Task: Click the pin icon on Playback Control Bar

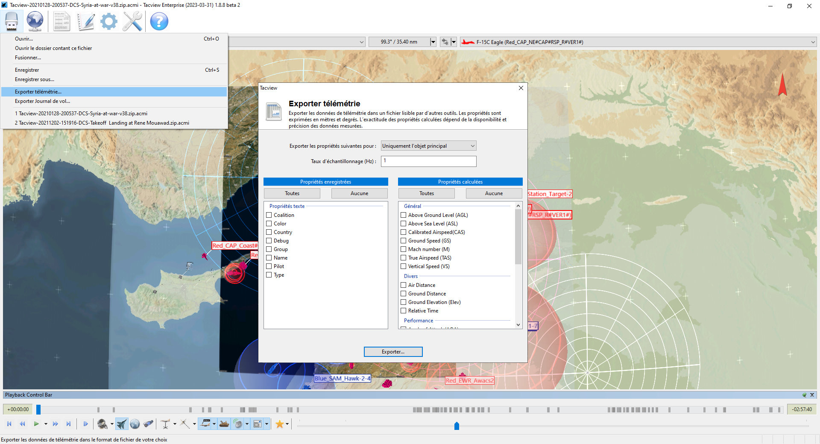Action: tap(805, 395)
